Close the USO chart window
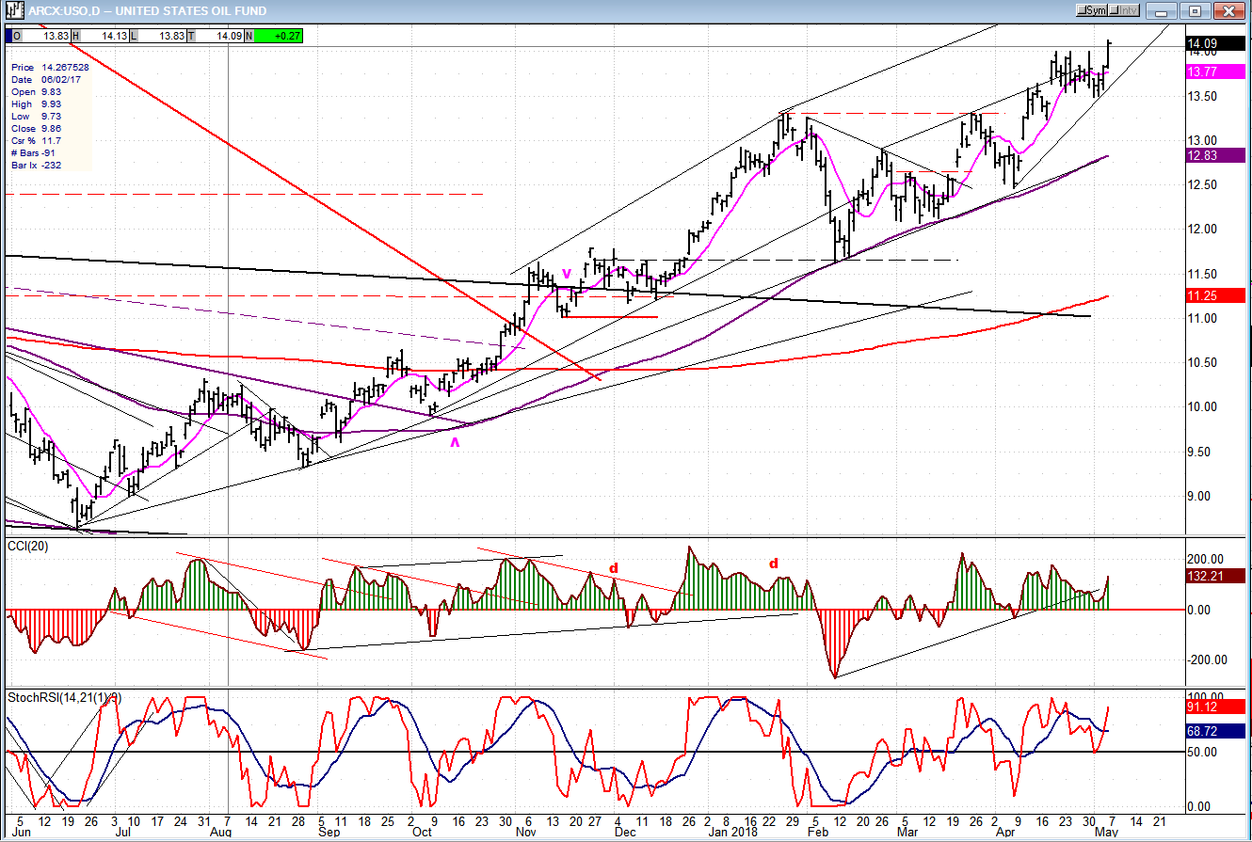This screenshot has width=1252, height=842. 1227,11
